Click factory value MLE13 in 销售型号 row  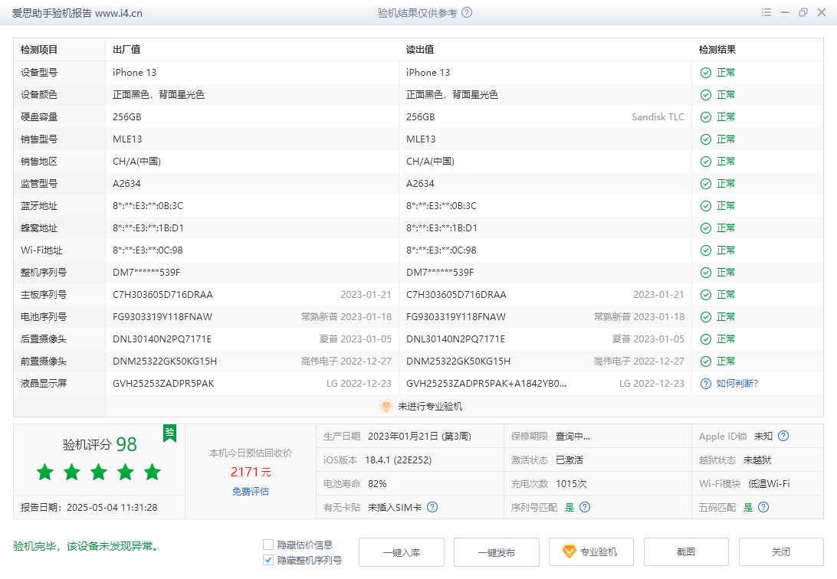click(127, 139)
